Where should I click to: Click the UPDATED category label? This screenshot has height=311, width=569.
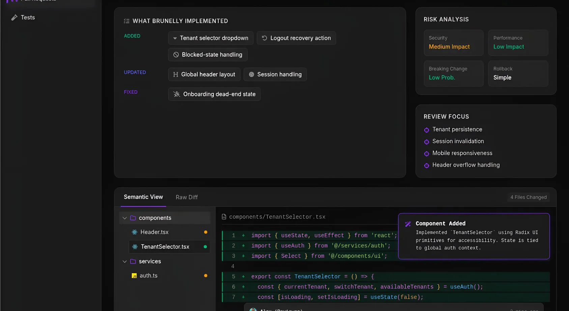click(x=135, y=73)
